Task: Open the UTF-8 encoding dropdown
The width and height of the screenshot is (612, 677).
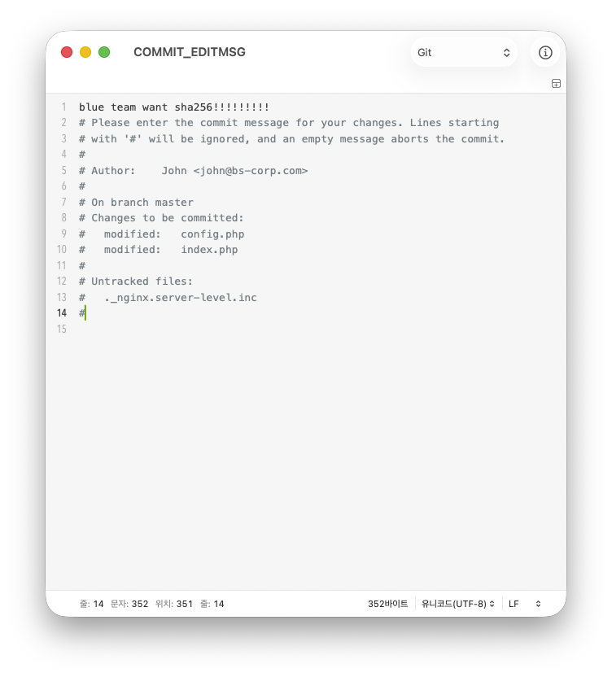Action: (457, 604)
